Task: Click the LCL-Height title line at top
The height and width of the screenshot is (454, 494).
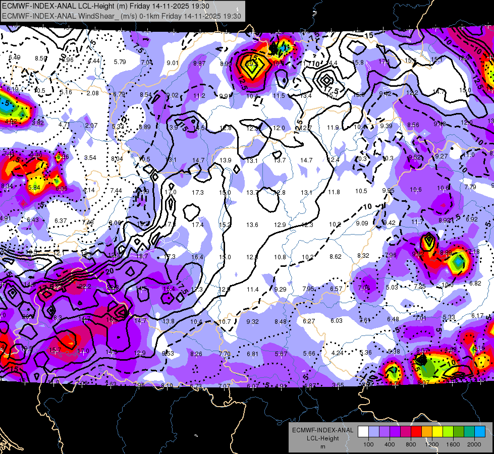Action: [x=105, y=6]
